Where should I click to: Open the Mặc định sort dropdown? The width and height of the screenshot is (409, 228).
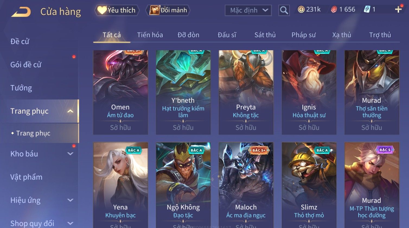coord(248,10)
